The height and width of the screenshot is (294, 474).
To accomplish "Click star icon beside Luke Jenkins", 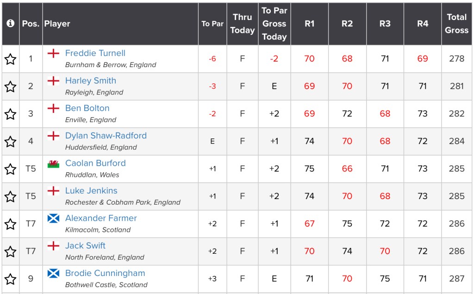I will 10,196.
